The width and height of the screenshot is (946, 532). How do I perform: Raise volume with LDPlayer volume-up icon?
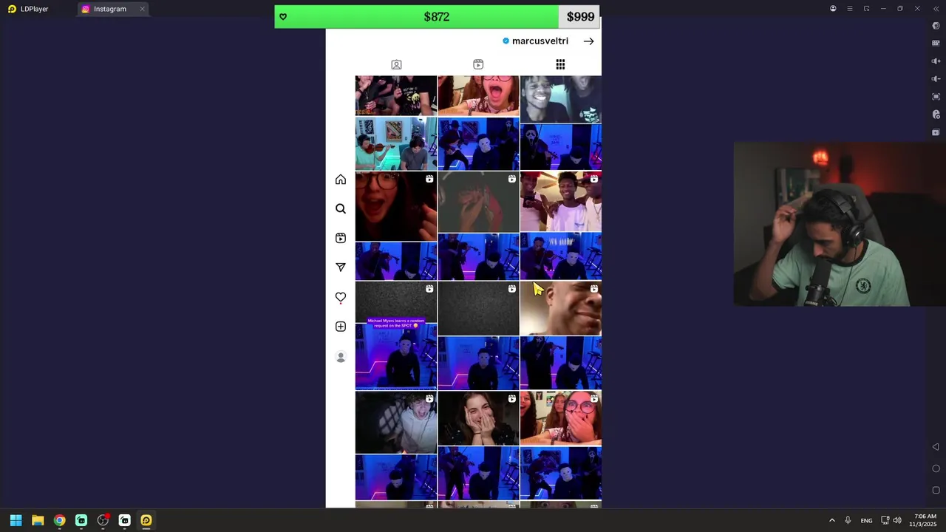(936, 61)
